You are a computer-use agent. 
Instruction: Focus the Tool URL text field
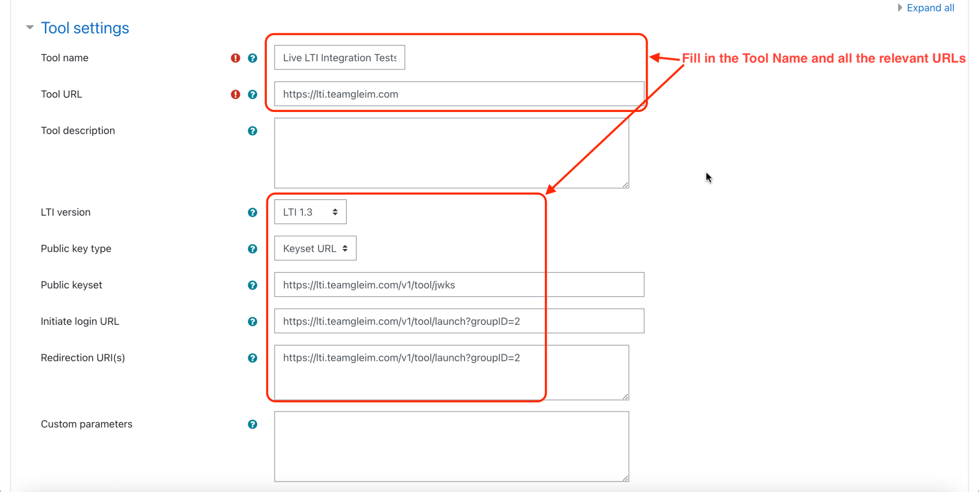[x=459, y=94]
